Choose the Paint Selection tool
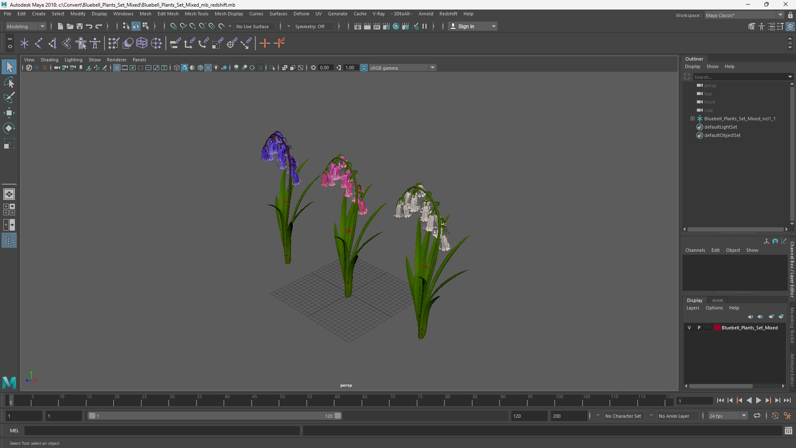 (9, 98)
